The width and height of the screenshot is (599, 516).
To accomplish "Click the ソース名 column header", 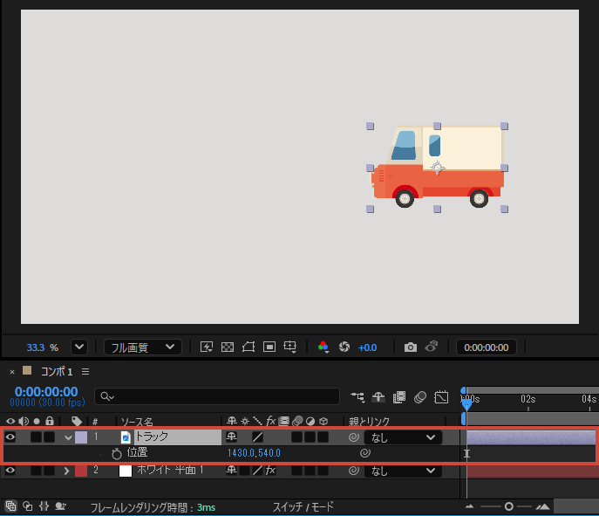I will point(137,421).
